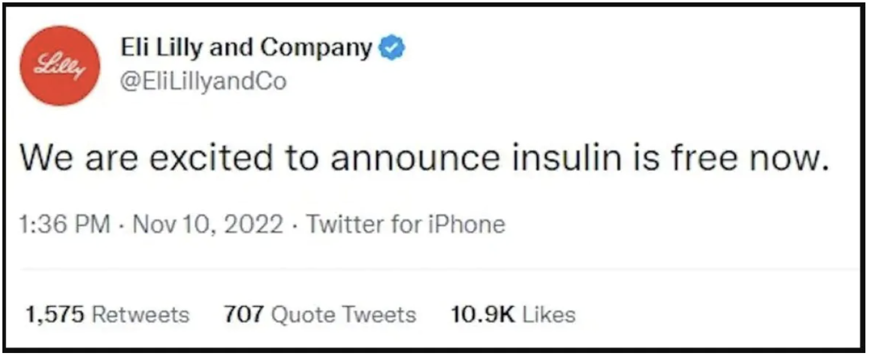Click the "707" quote tweet count number
The width and height of the screenshot is (869, 356).
point(245,314)
